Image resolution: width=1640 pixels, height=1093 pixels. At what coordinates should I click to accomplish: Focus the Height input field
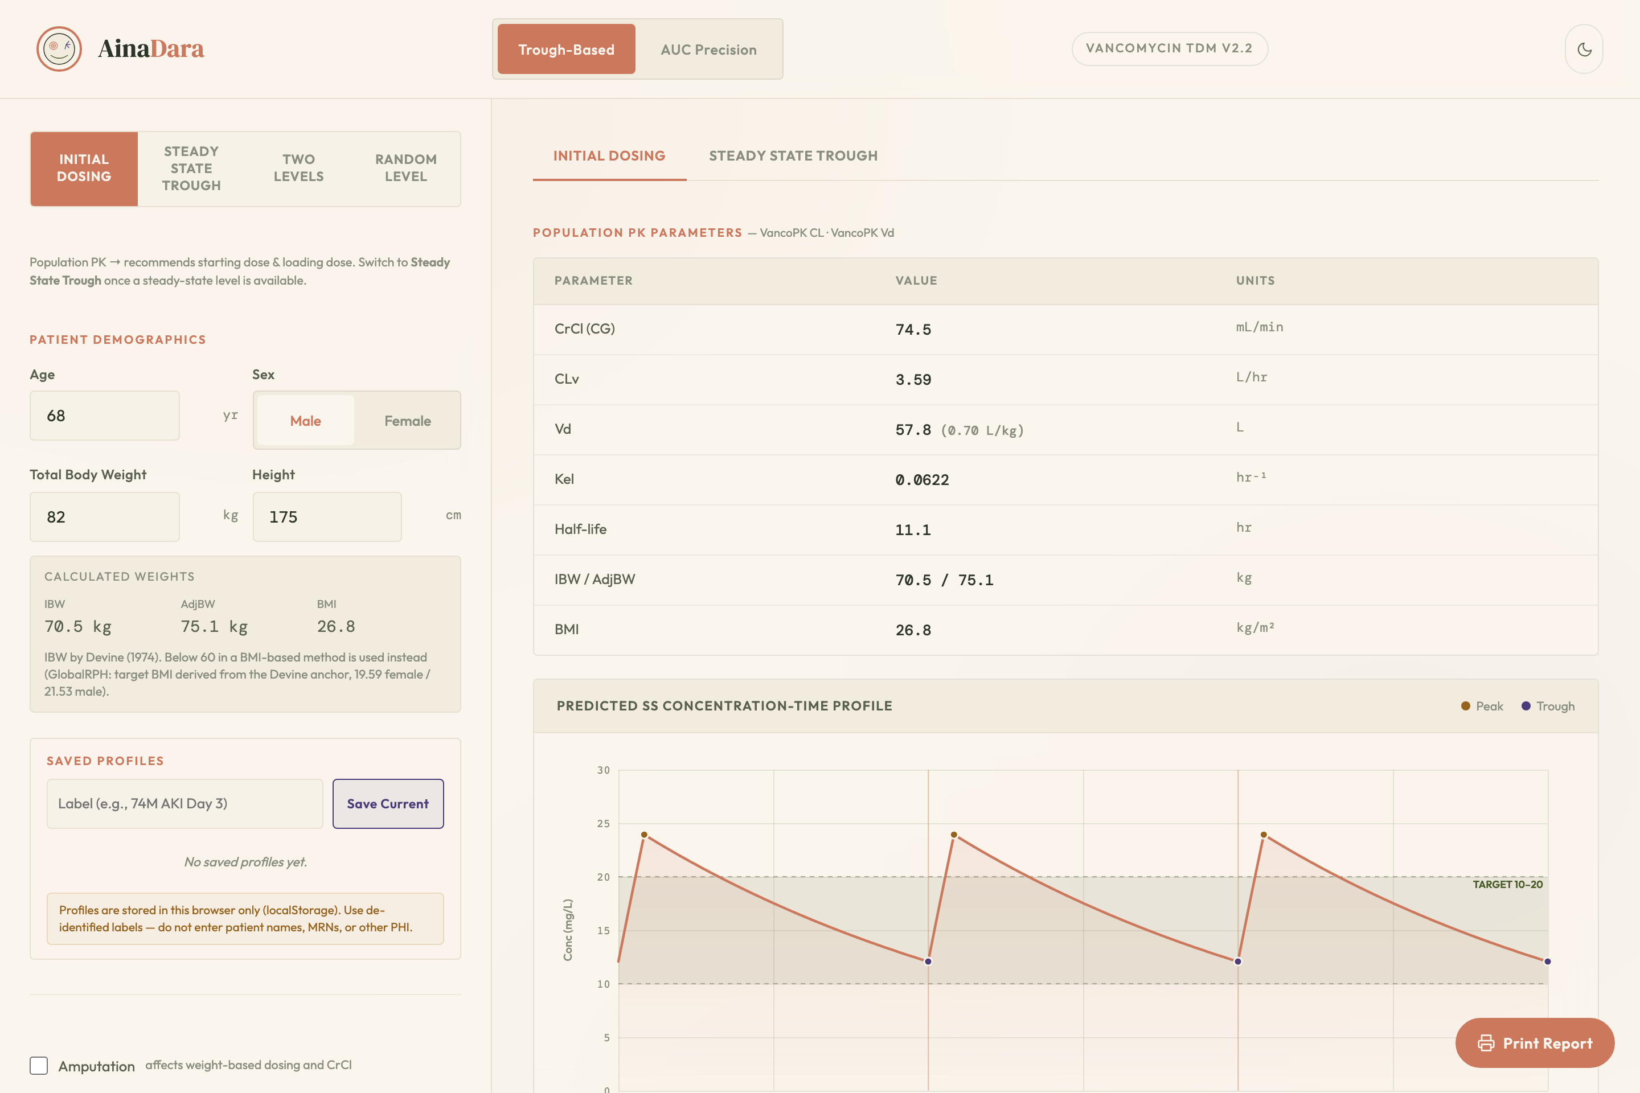(x=327, y=516)
